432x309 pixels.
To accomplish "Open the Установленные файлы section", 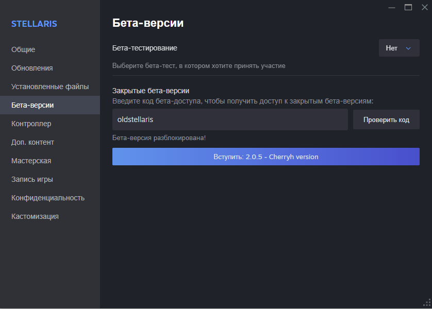I will tap(50, 87).
